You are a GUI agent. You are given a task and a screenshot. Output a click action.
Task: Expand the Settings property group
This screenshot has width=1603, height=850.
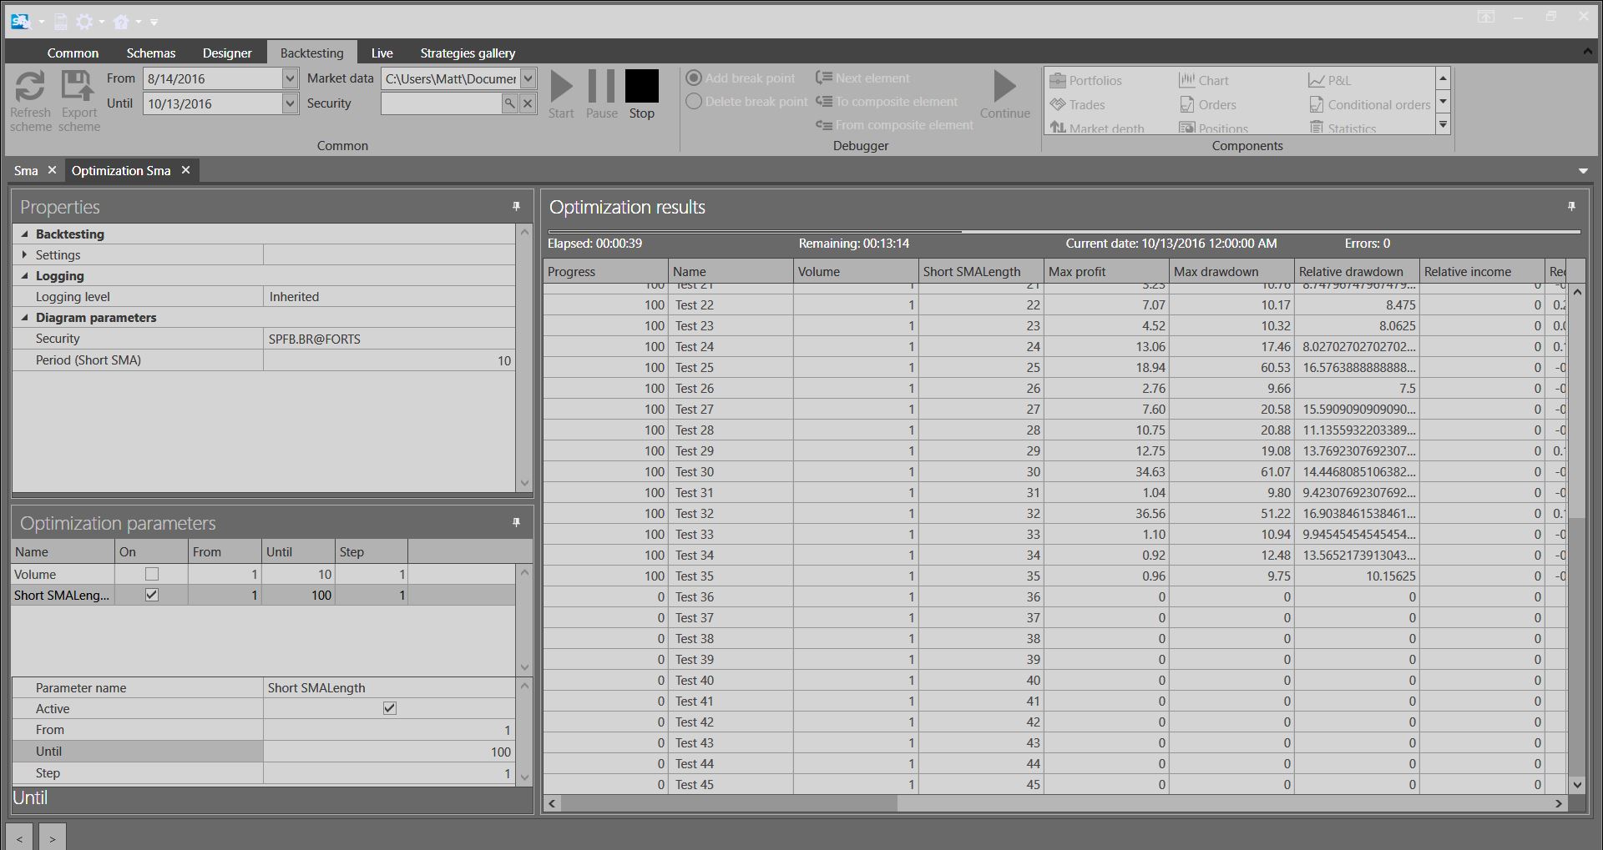point(24,254)
